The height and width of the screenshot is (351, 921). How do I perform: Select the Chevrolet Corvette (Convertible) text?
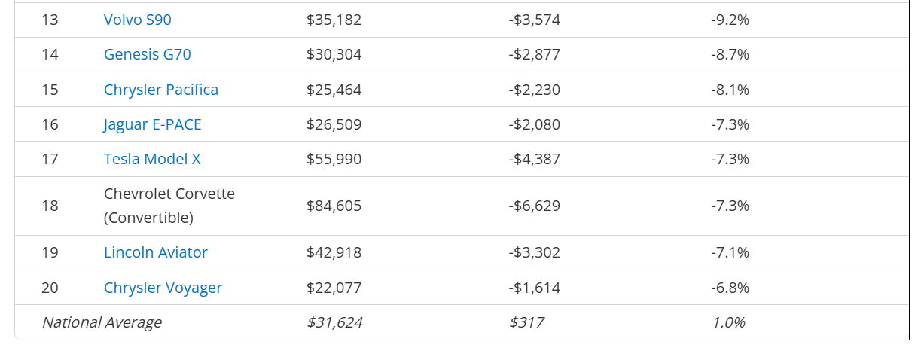point(169,206)
